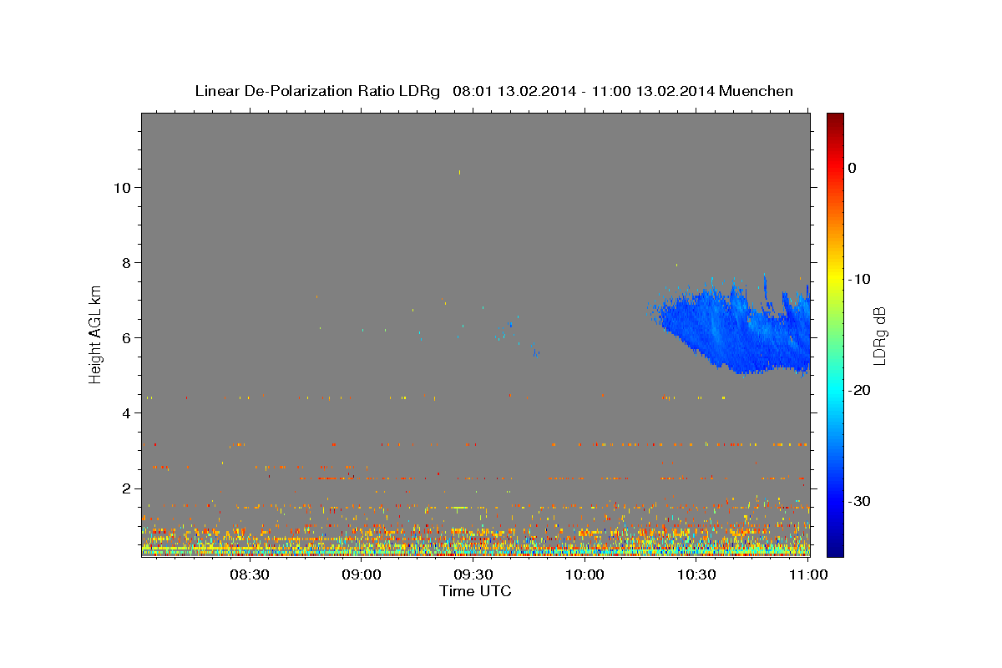
Task: Click the 09:00 time tick label
Action: [x=362, y=574]
